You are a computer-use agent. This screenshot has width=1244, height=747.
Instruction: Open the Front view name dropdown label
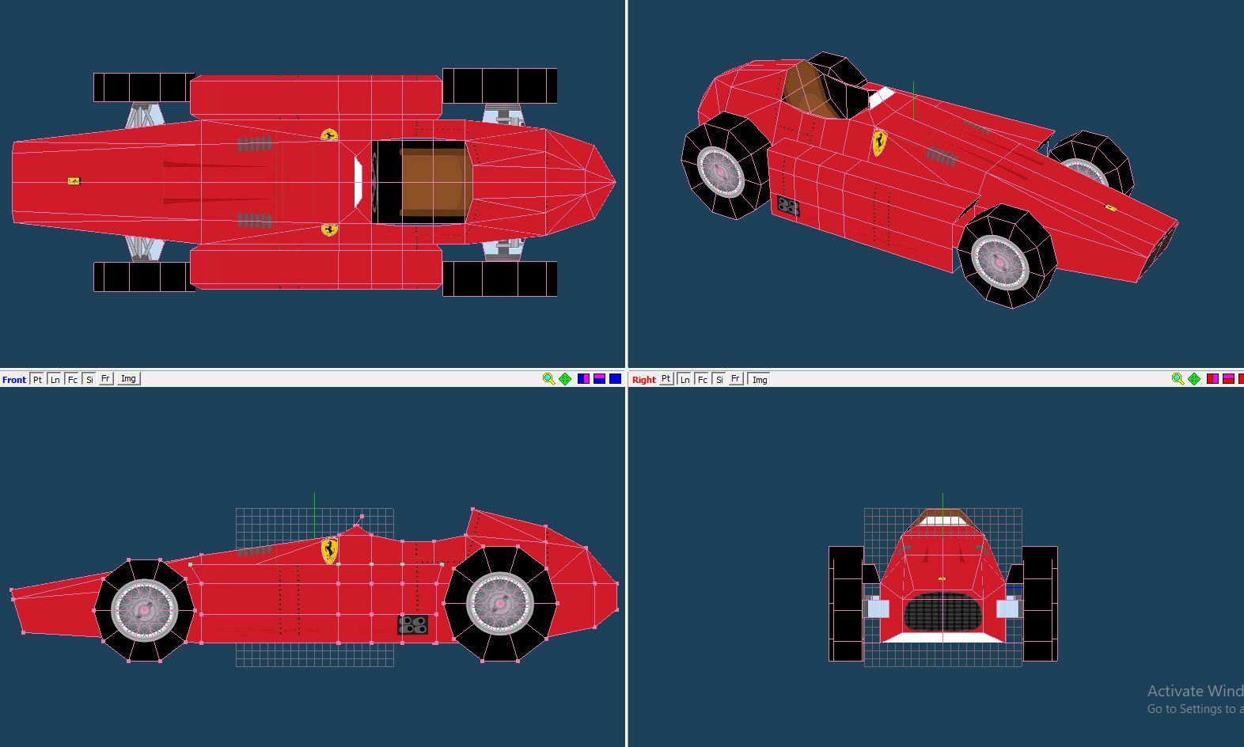14,380
